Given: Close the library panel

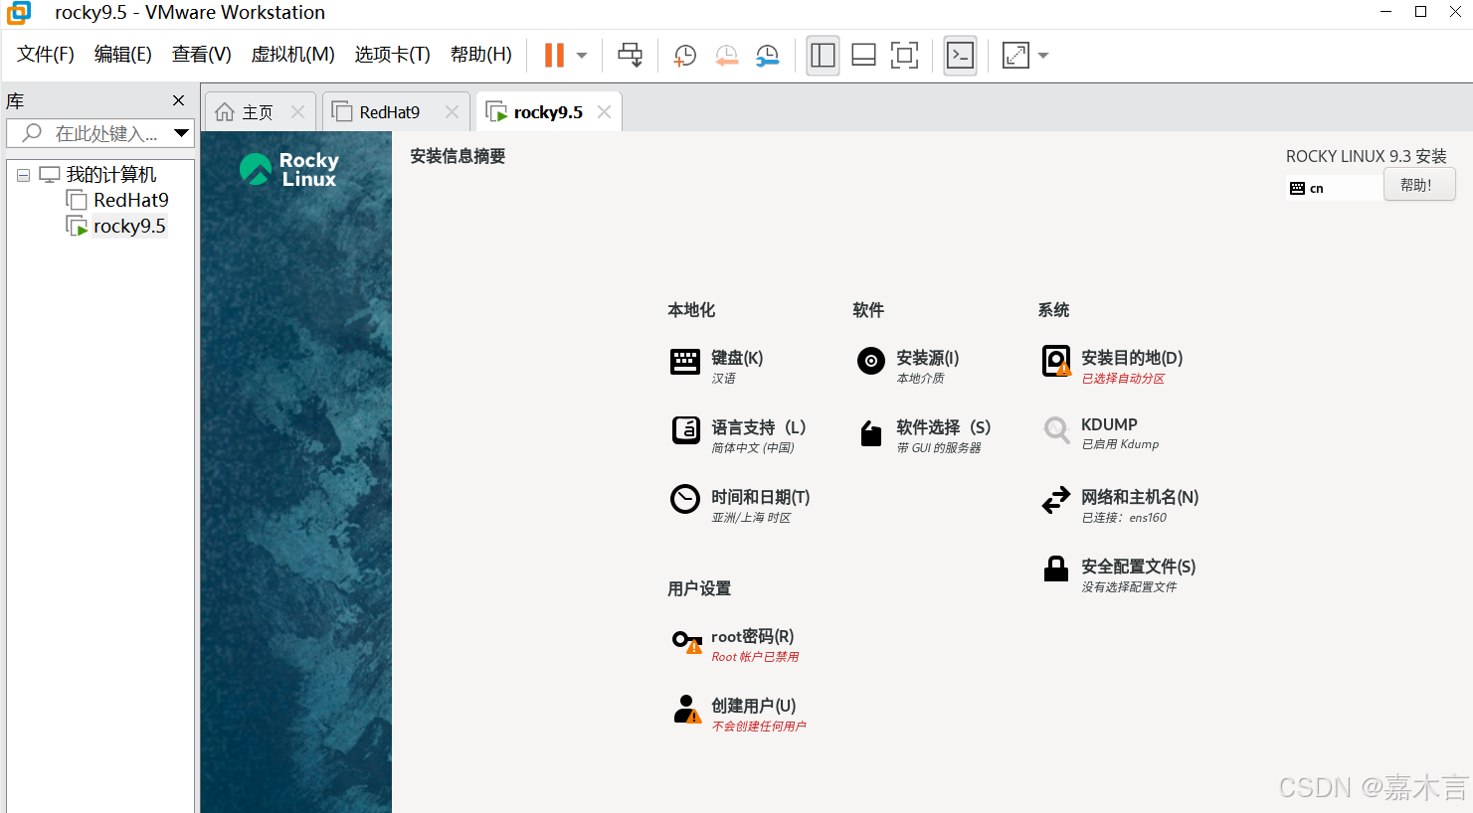Looking at the screenshot, I should coord(179,100).
